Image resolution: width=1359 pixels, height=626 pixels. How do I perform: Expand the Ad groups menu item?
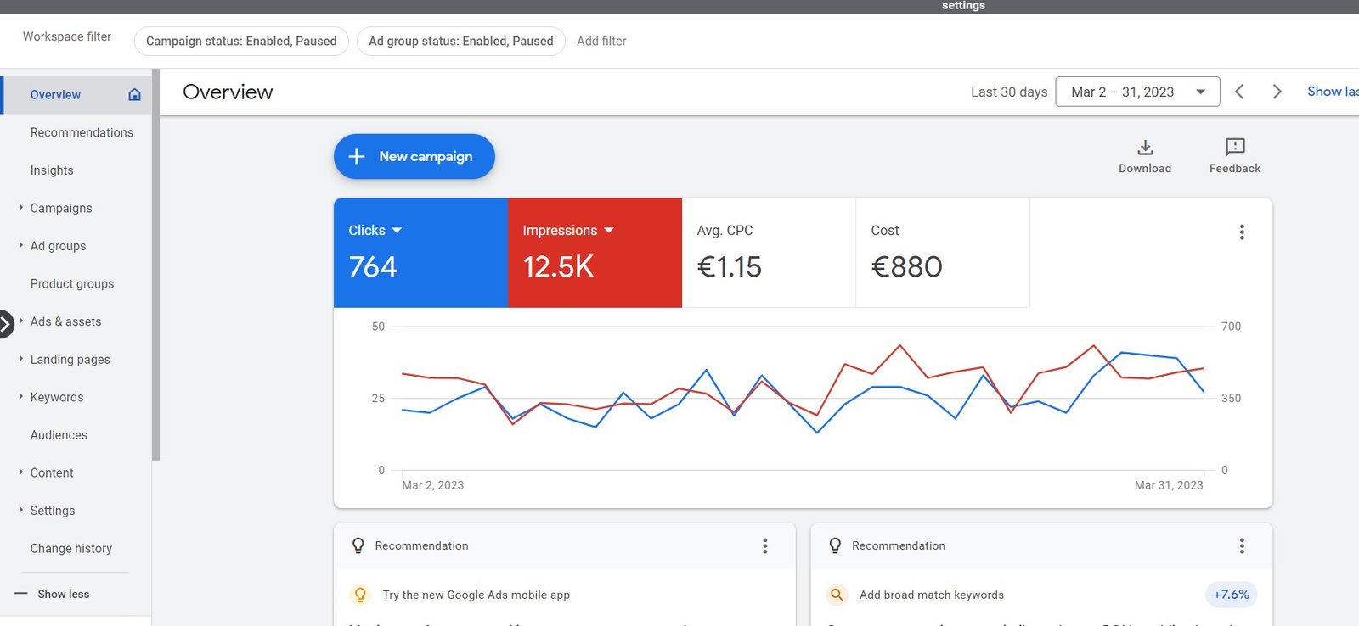pyautogui.click(x=21, y=245)
